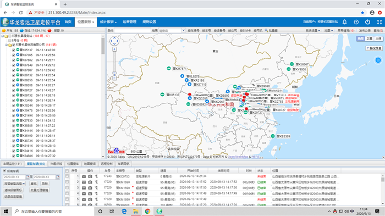Open the 报警类型选择 dropdown
Viewport: 385px width, 216px height.
point(14,184)
